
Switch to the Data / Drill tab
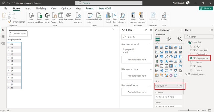pos(105,8)
